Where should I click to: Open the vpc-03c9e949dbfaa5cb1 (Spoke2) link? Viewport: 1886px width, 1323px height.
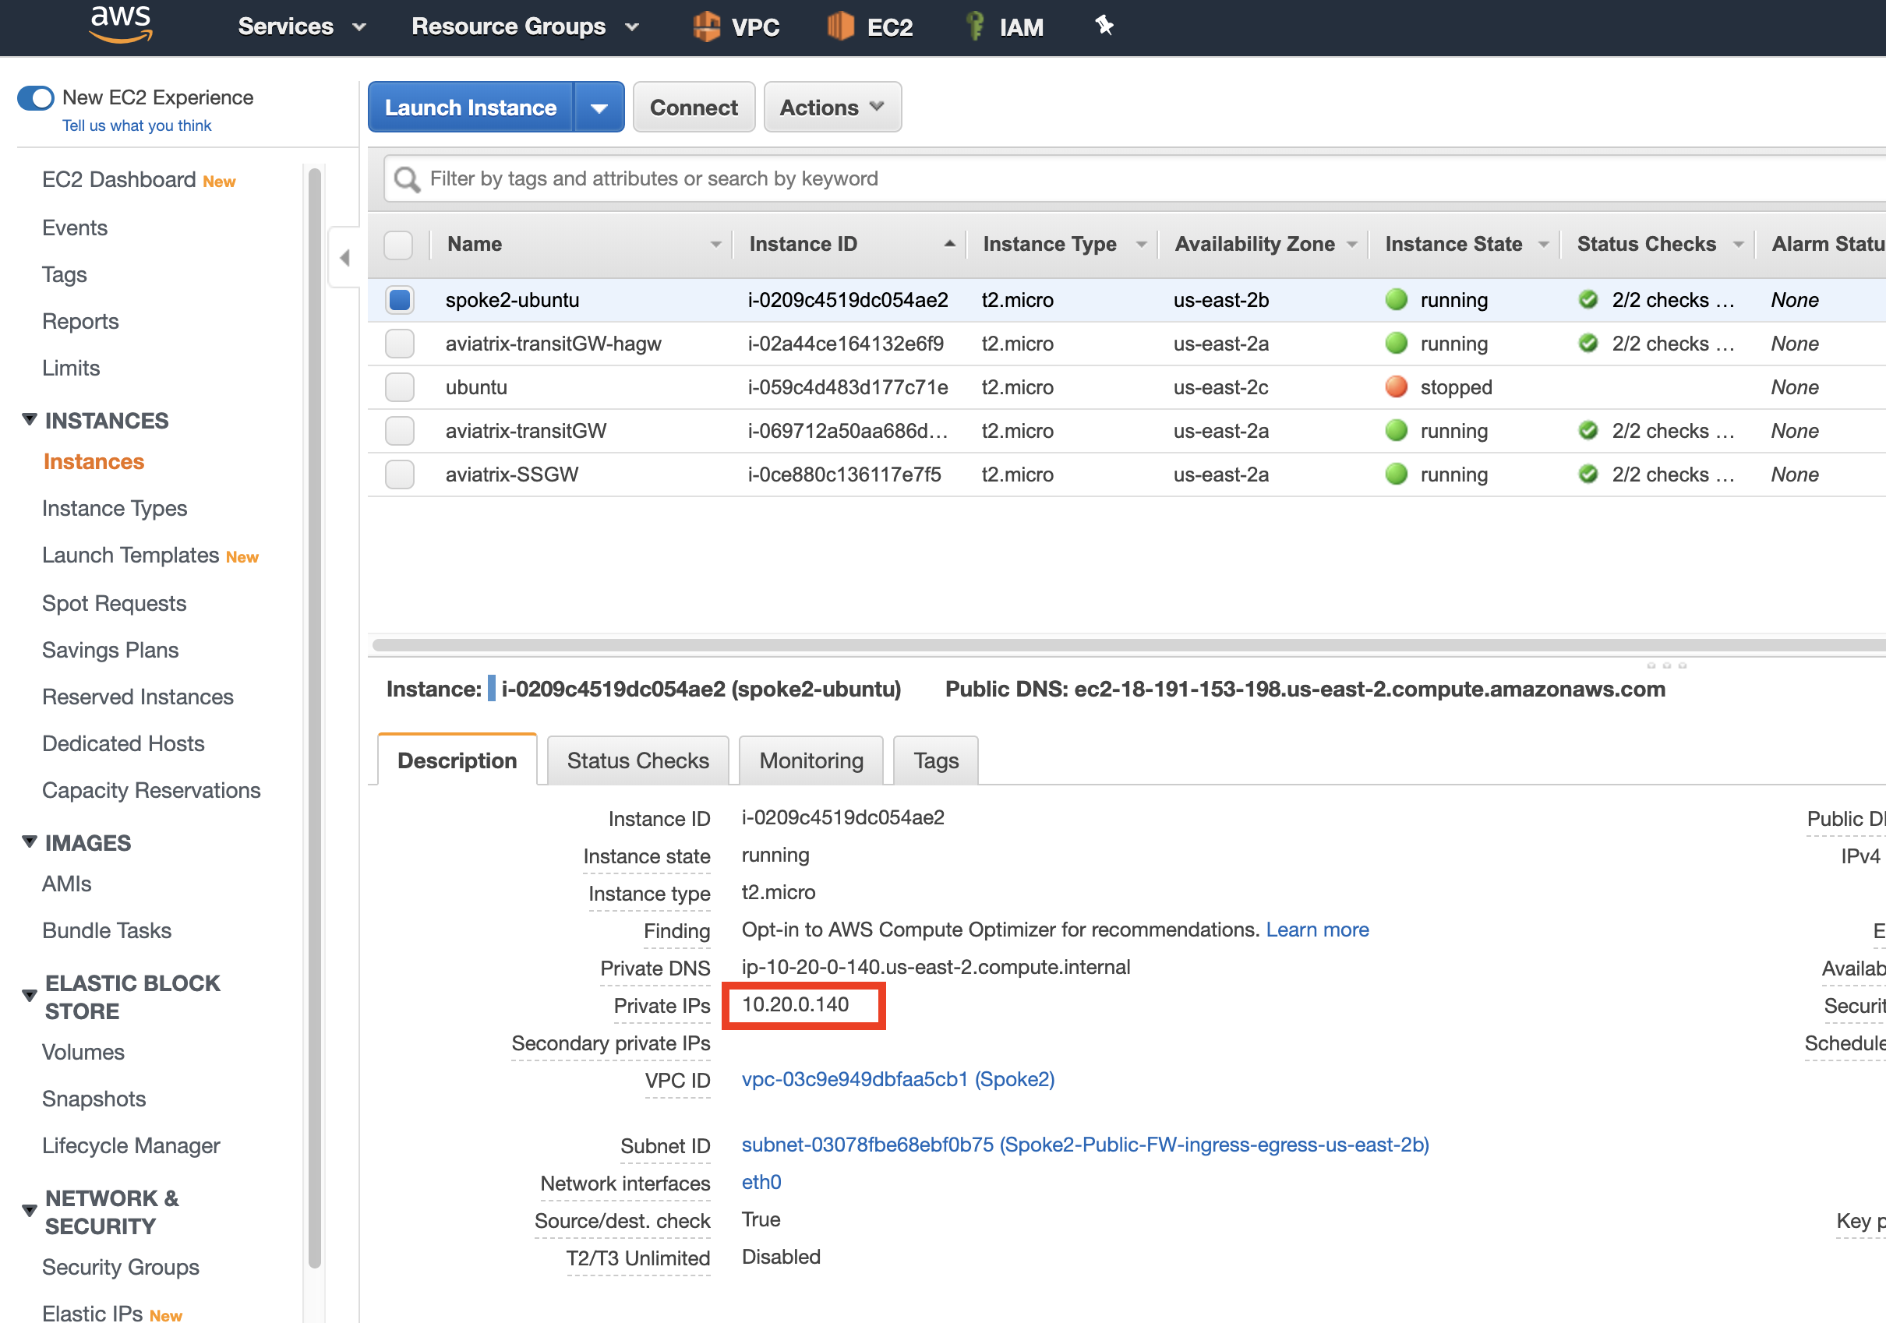tap(898, 1079)
